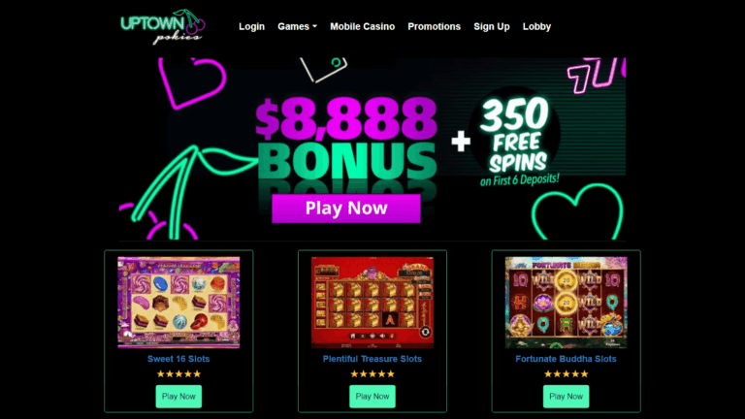Open the Login page

click(251, 26)
